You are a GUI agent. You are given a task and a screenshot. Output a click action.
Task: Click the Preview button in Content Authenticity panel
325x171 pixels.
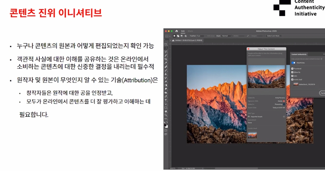(322, 93)
